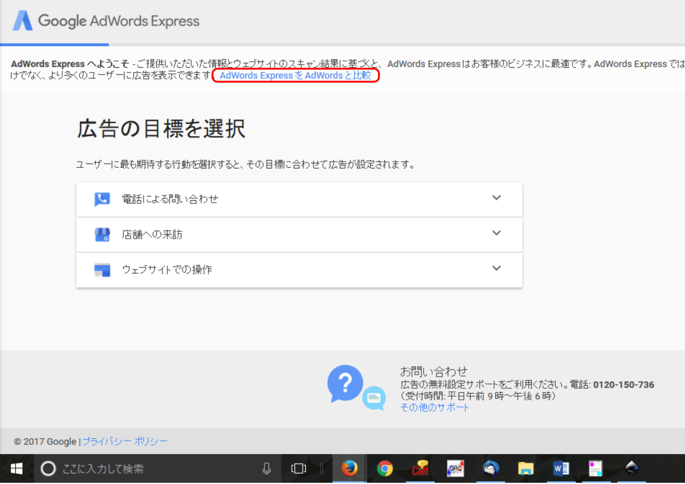
Task: Open Task View from the taskbar
Action: [299, 469]
